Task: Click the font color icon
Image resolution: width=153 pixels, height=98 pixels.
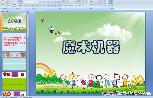Action: (44, 6)
